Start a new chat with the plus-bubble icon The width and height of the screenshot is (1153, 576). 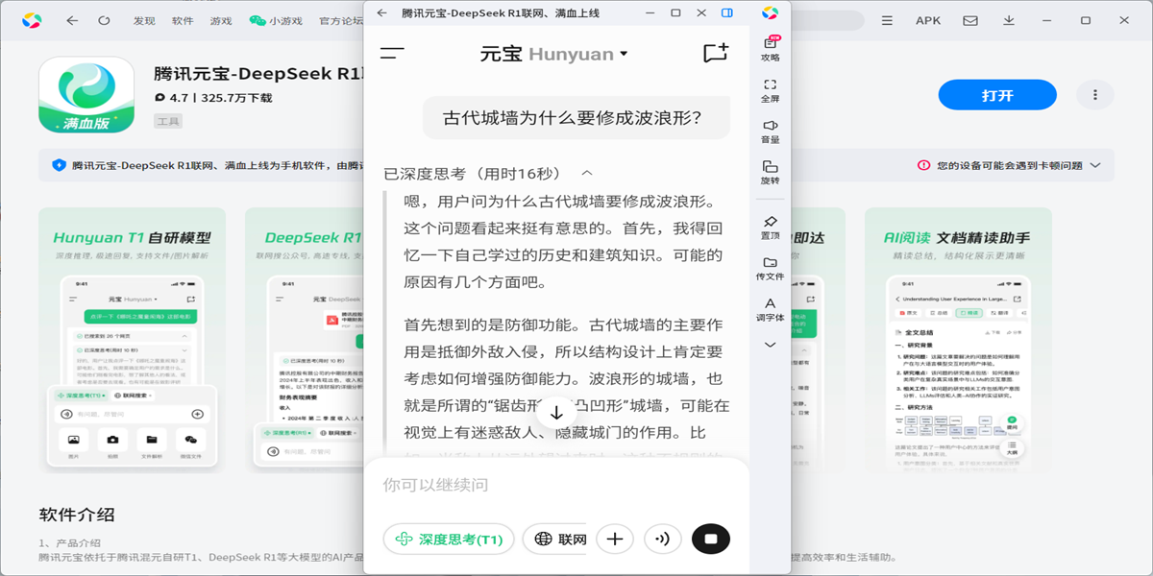tap(715, 54)
